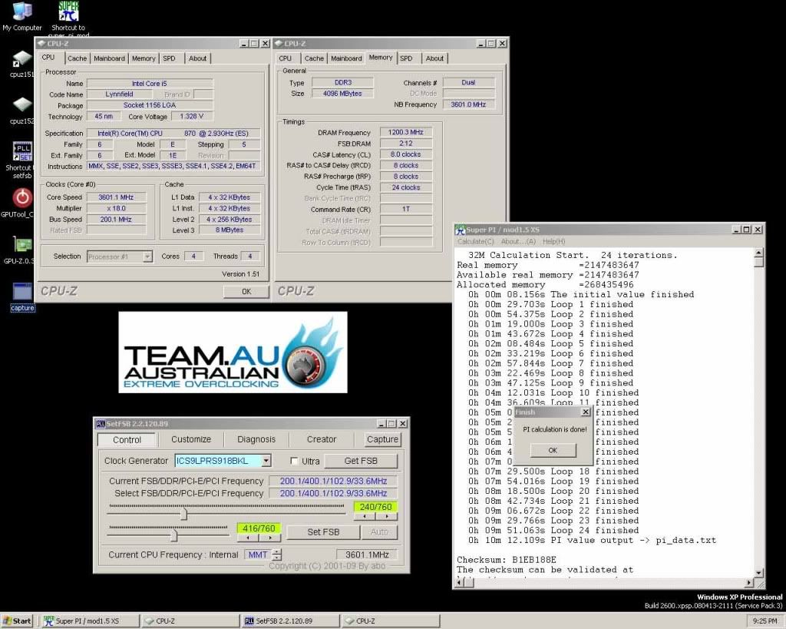
Task: Activate SetFSB 2.2.120.89 taskbar button
Action: (291, 621)
